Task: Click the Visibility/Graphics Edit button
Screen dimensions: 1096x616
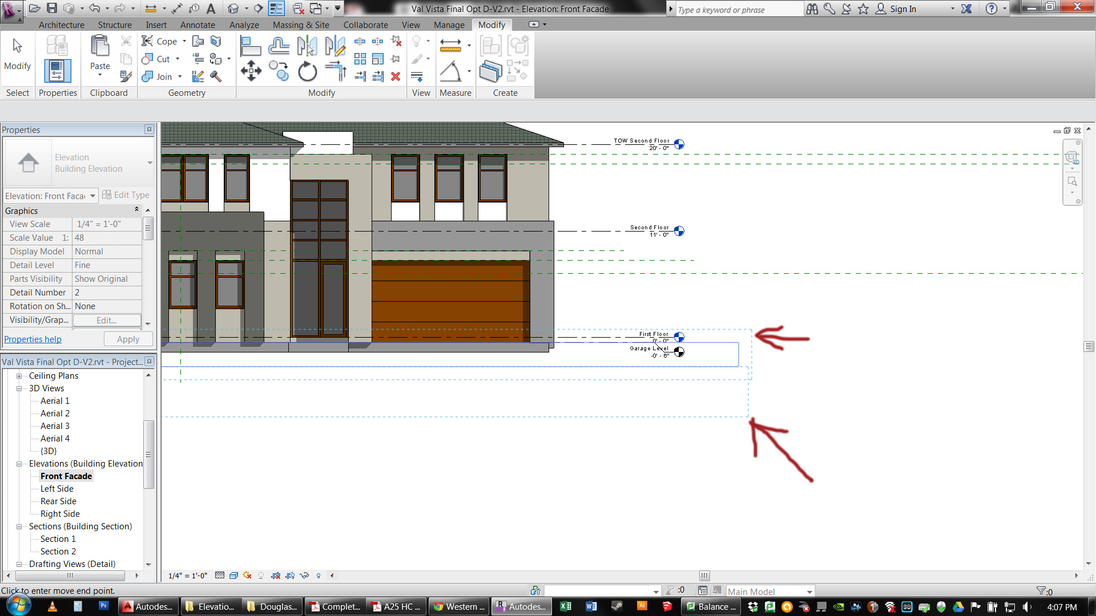Action: (x=107, y=321)
